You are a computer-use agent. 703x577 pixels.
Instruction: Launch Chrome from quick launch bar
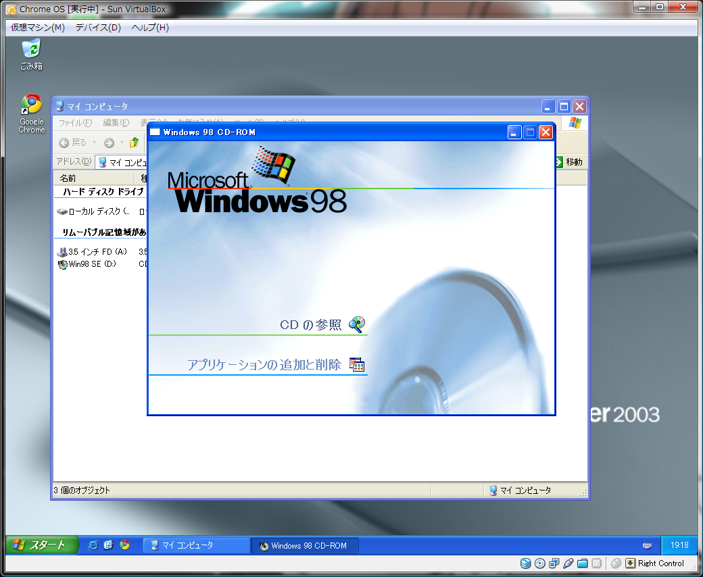point(124,545)
